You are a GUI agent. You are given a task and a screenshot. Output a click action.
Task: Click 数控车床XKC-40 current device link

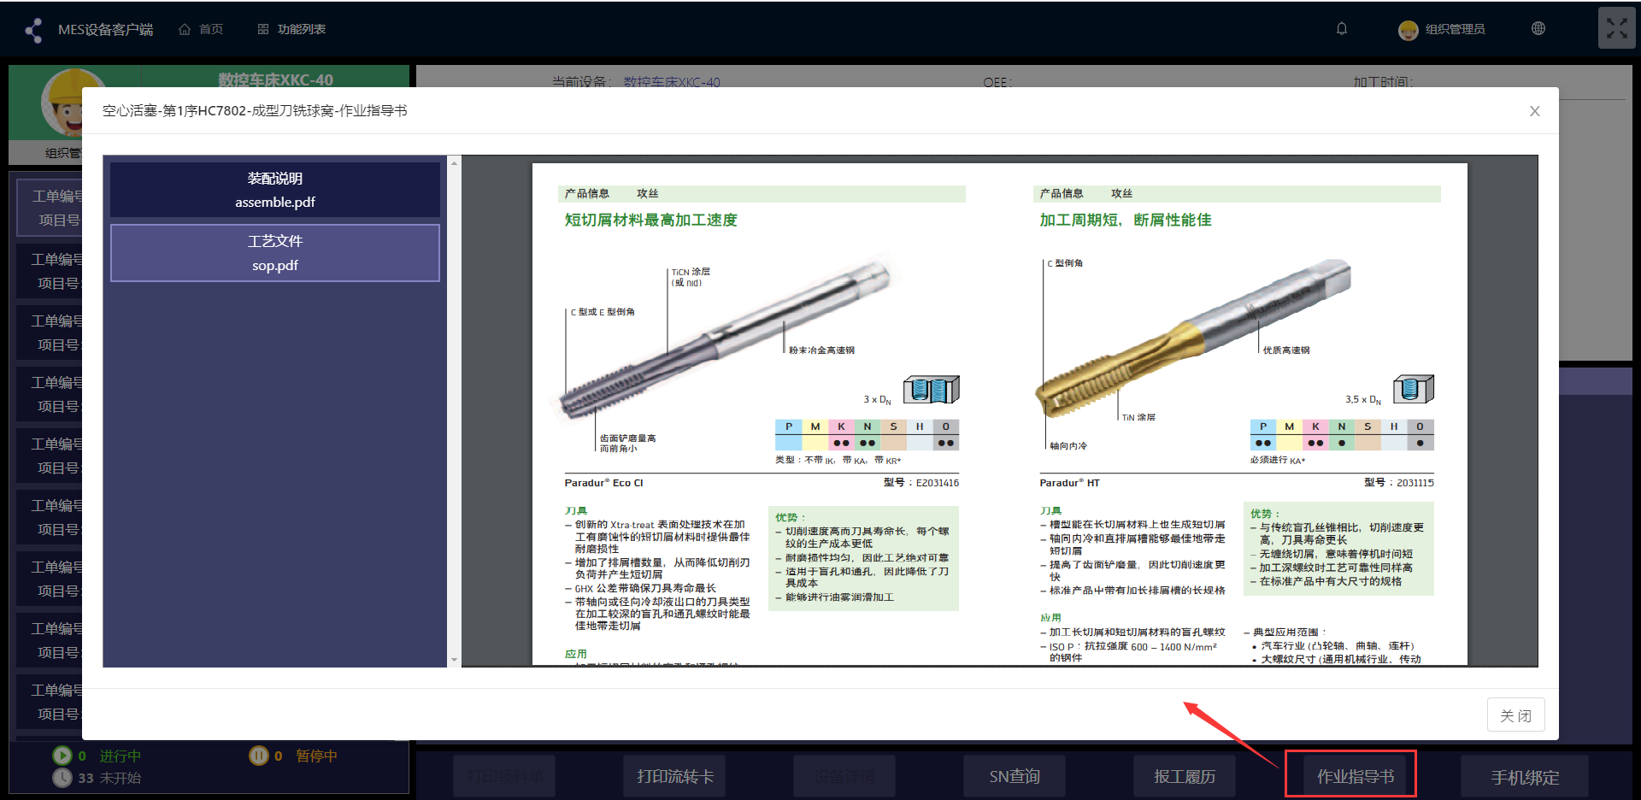pos(672,82)
